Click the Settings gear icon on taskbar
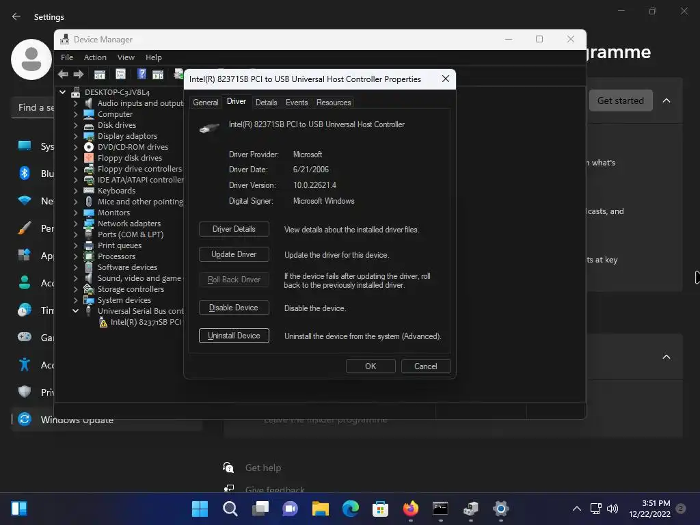This screenshot has width=700, height=525. 501,509
